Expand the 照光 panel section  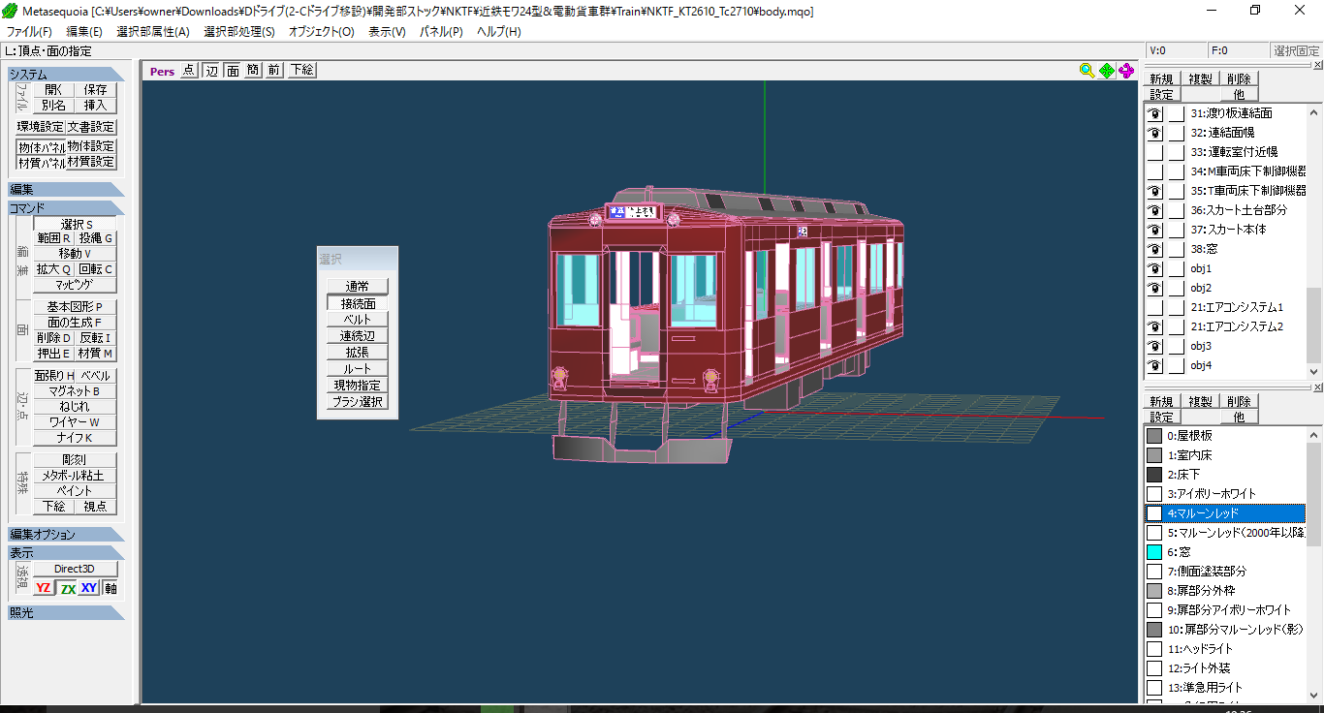tap(66, 612)
